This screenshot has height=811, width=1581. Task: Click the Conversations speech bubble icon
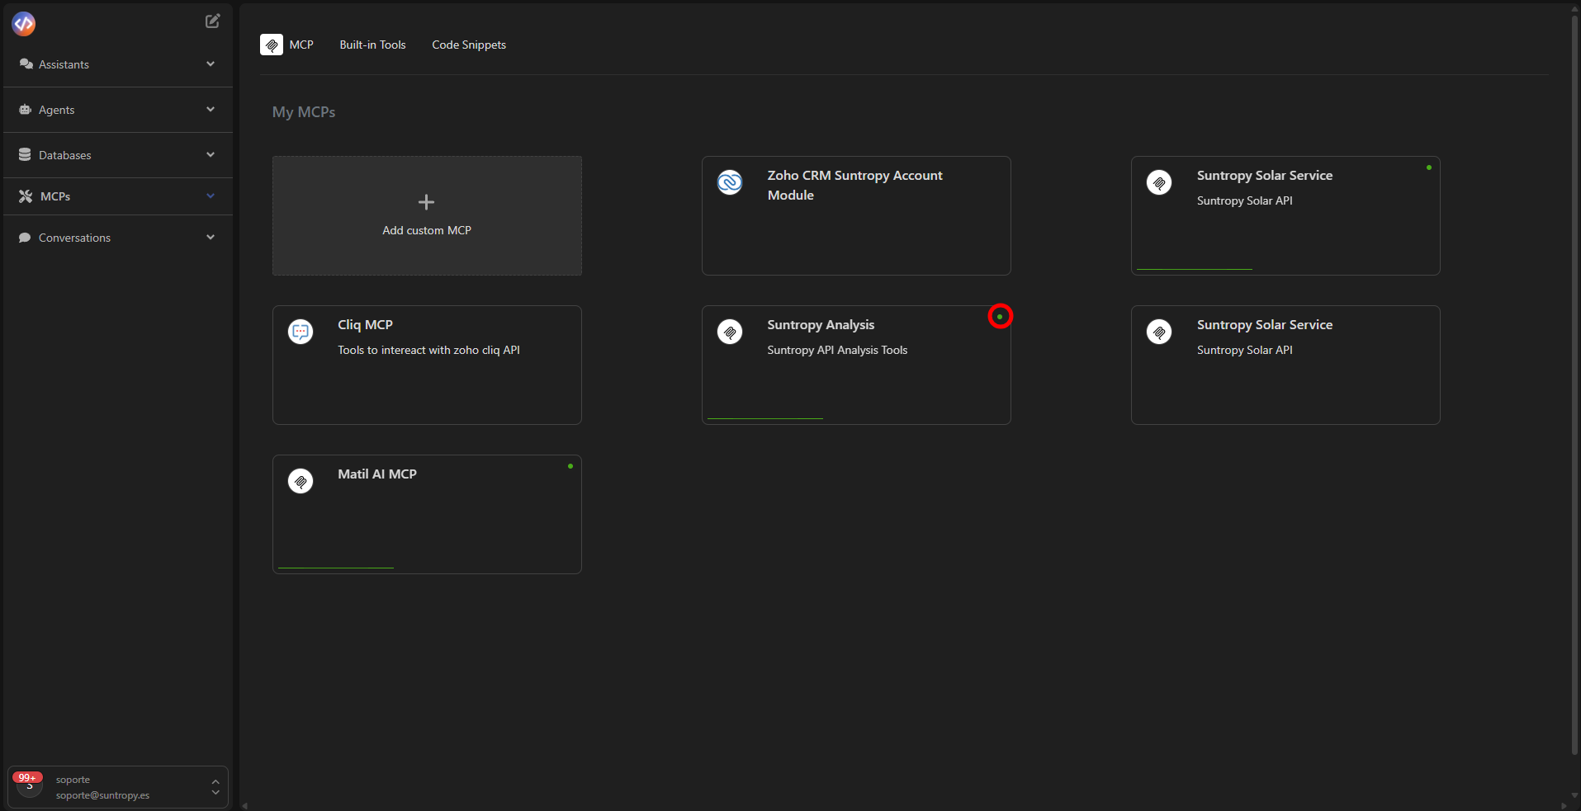coord(25,238)
